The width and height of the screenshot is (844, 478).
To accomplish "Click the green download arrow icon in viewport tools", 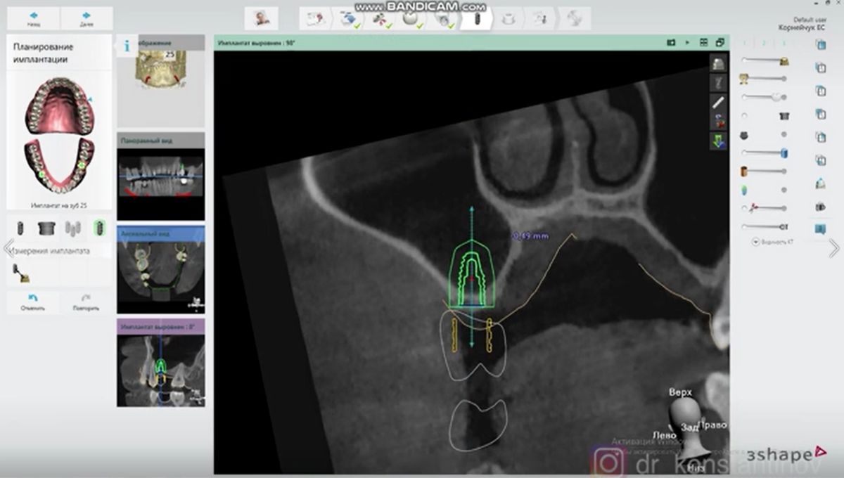I will pyautogui.click(x=717, y=139).
